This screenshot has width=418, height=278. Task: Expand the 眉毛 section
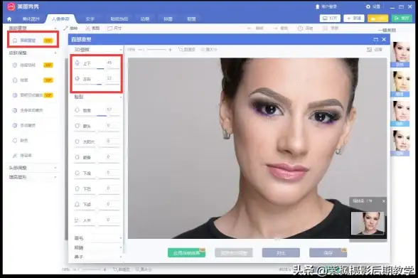[121, 238]
